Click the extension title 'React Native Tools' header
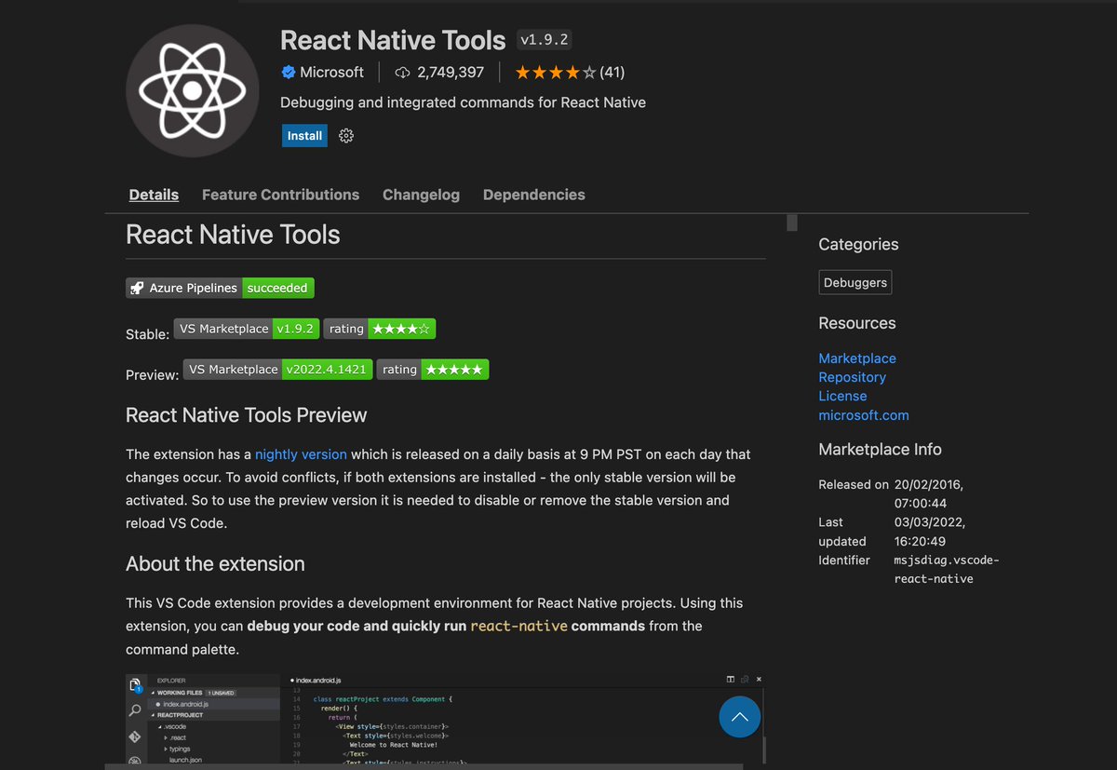Image resolution: width=1117 pixels, height=770 pixels. tap(393, 40)
